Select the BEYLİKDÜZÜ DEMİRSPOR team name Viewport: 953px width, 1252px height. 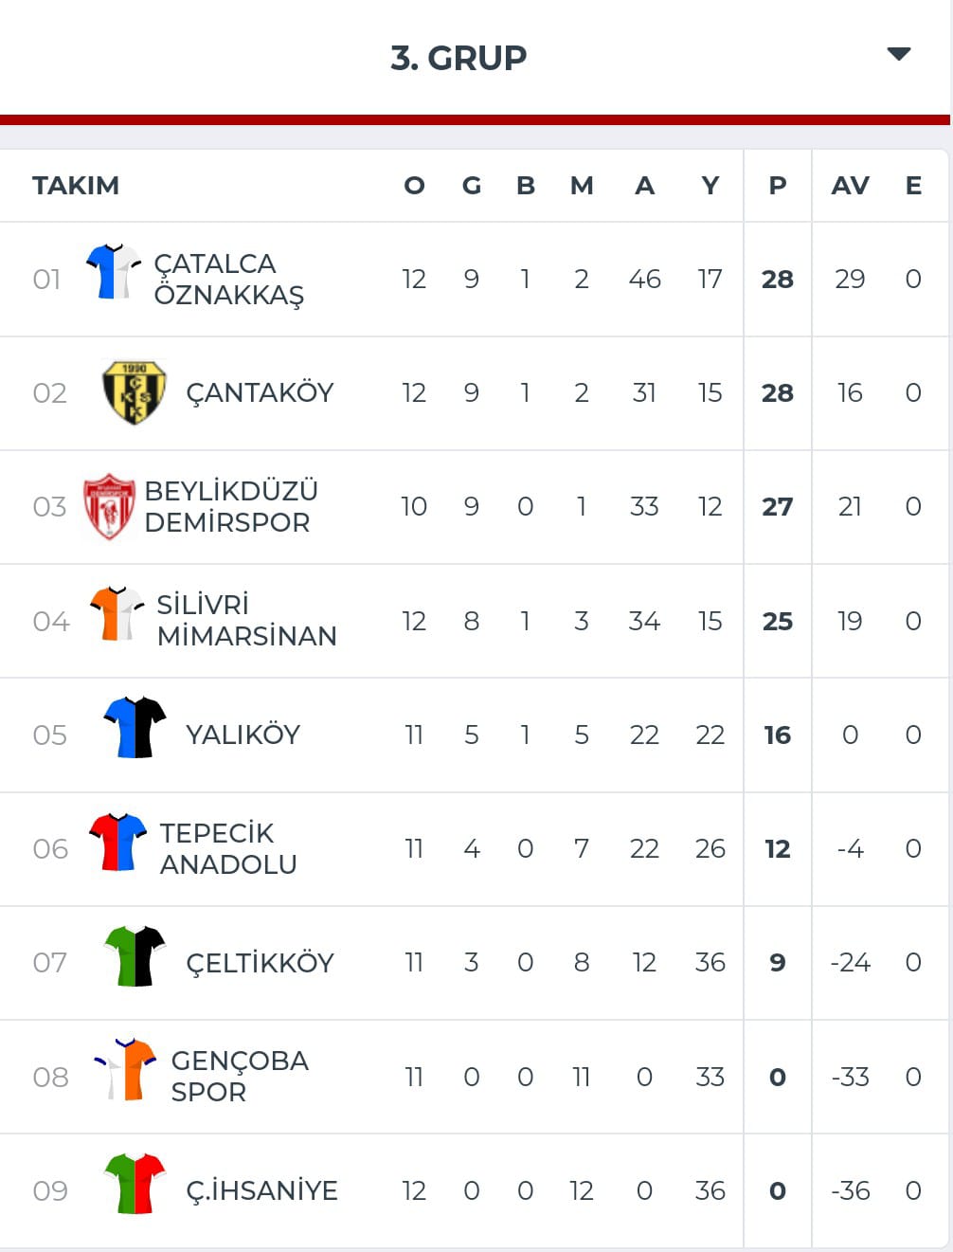tap(231, 507)
